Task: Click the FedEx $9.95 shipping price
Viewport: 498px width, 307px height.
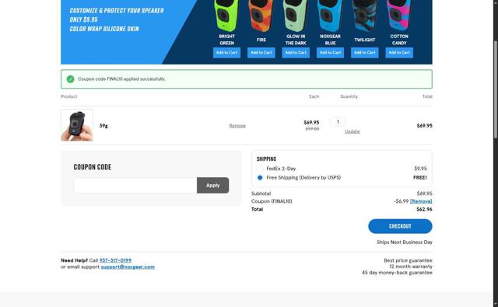Action: [420, 169]
